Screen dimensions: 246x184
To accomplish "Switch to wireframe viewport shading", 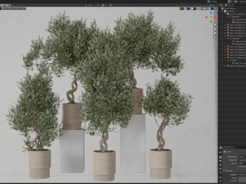I will coord(201,9).
